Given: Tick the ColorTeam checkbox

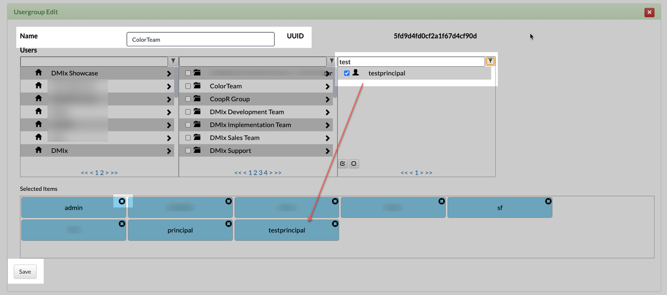Looking at the screenshot, I should pos(188,86).
